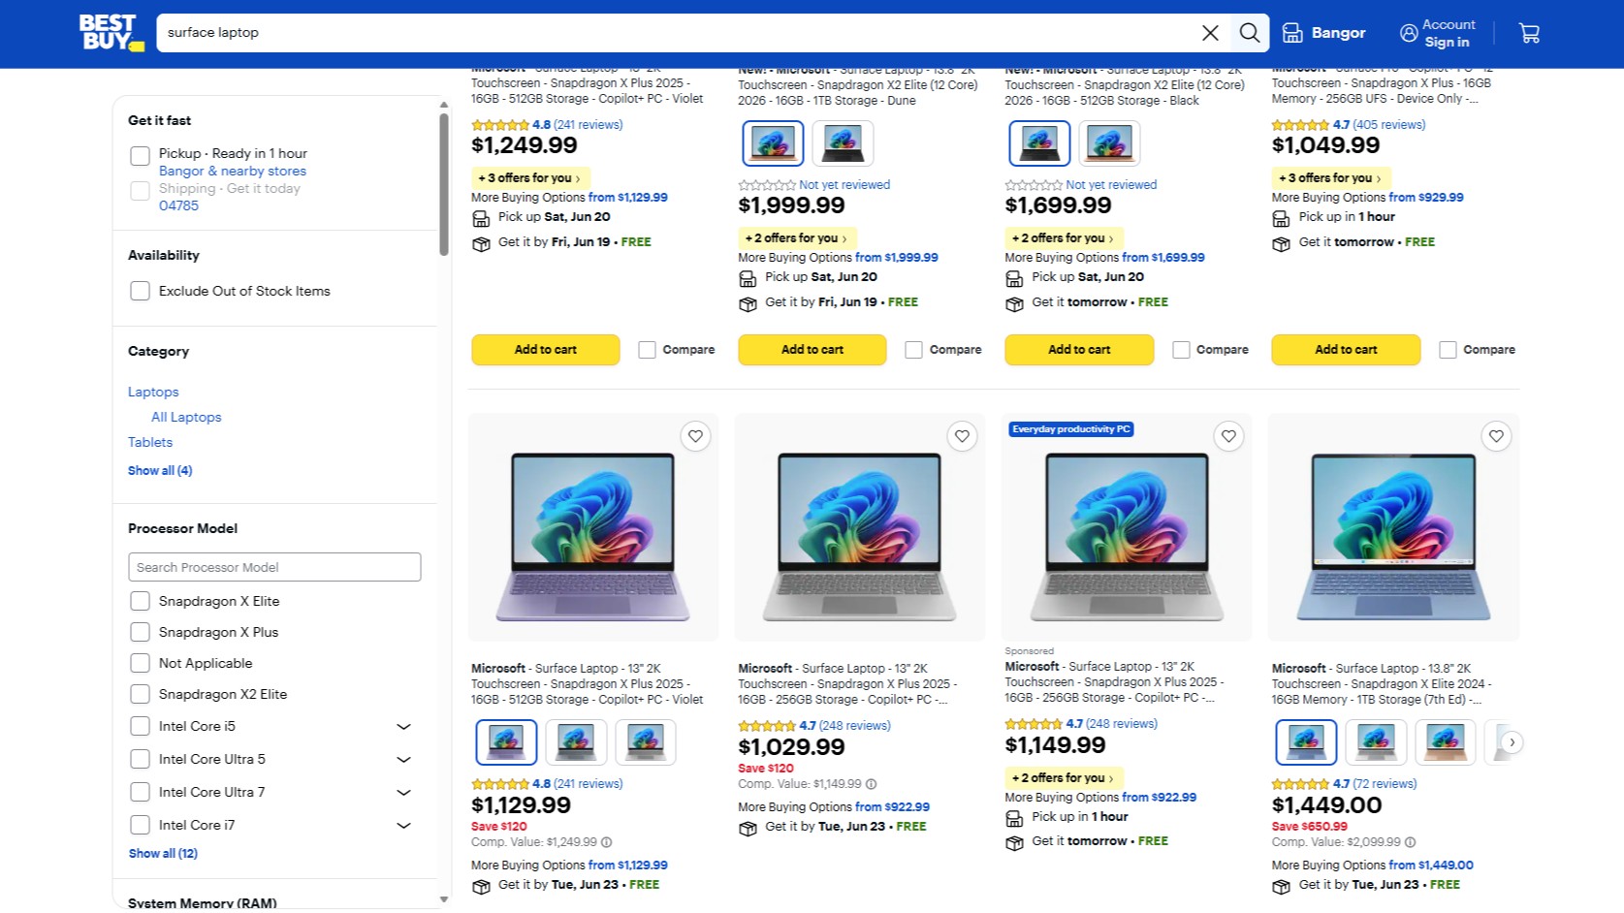
Task: Show all 4 categories
Action: point(160,471)
